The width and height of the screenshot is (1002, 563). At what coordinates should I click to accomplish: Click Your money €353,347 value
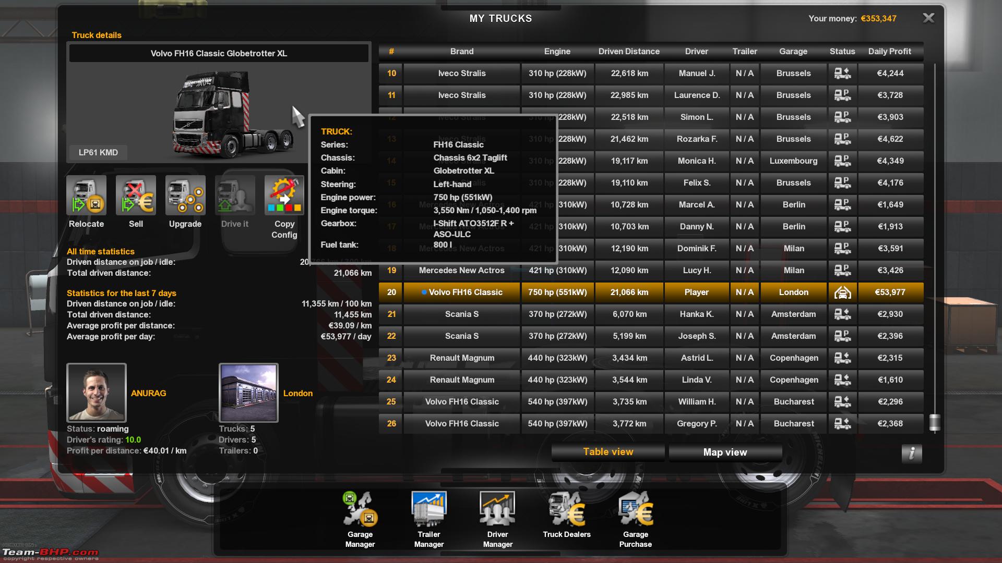pyautogui.click(x=878, y=19)
